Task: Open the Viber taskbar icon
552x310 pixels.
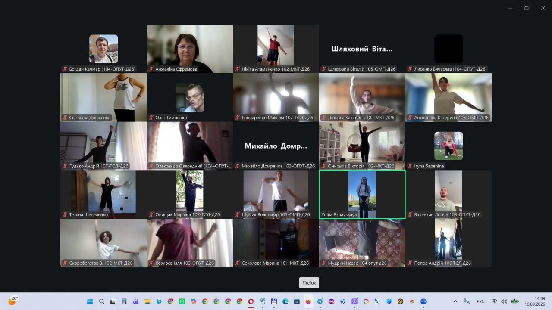Action: click(354, 301)
